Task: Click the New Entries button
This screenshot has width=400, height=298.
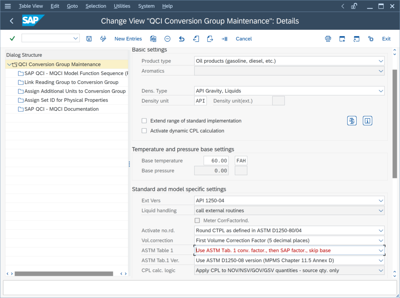Action: pyautogui.click(x=128, y=39)
